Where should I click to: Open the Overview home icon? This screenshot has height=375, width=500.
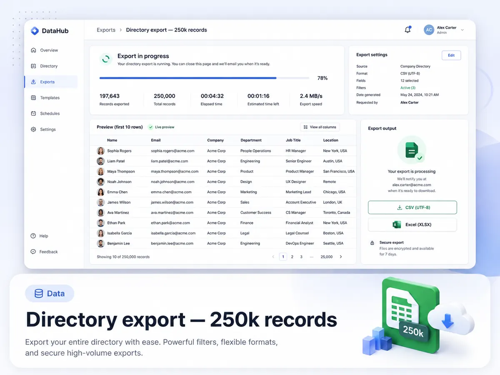pos(33,50)
